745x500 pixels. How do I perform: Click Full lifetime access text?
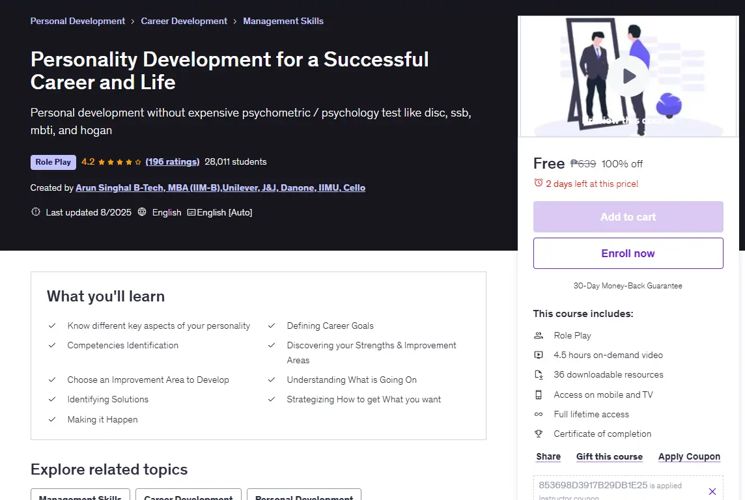(591, 415)
